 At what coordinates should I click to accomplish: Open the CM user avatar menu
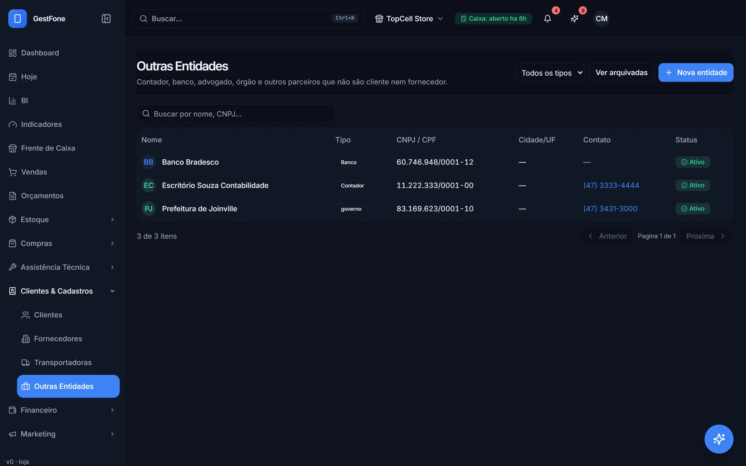point(601,18)
